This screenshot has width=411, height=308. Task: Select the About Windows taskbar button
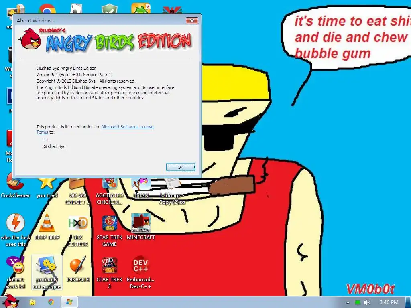point(69,302)
